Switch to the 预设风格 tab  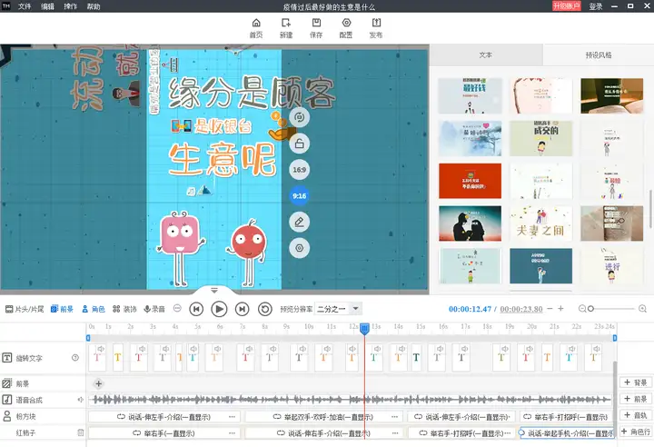pyautogui.click(x=598, y=55)
